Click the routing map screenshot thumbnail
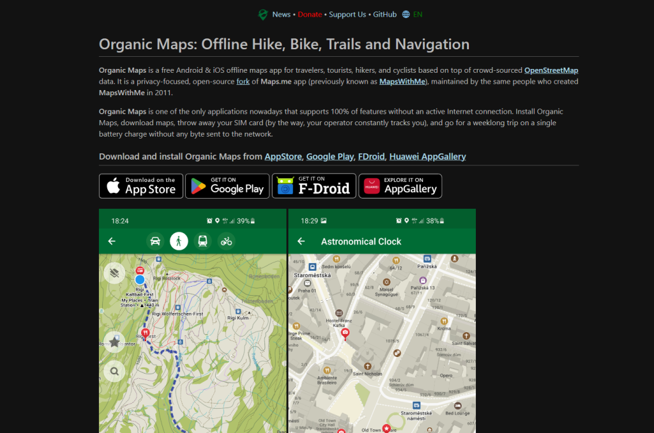 (193, 321)
